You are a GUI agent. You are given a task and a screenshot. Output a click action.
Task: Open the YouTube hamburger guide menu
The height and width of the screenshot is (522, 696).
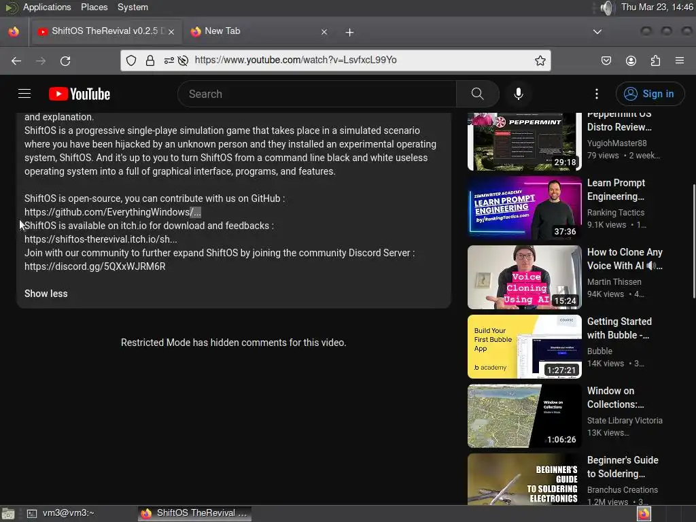24,94
